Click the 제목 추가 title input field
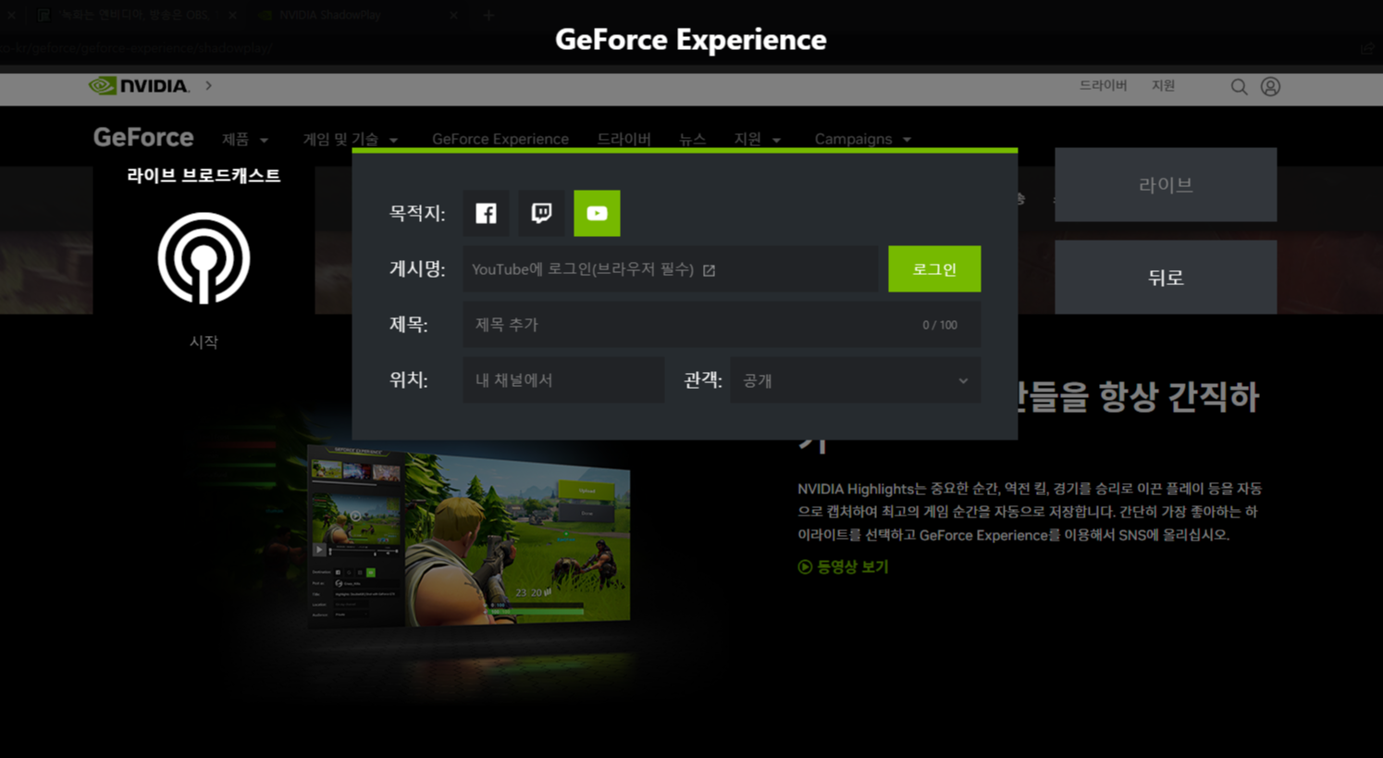Image resolution: width=1383 pixels, height=758 pixels. 722,325
